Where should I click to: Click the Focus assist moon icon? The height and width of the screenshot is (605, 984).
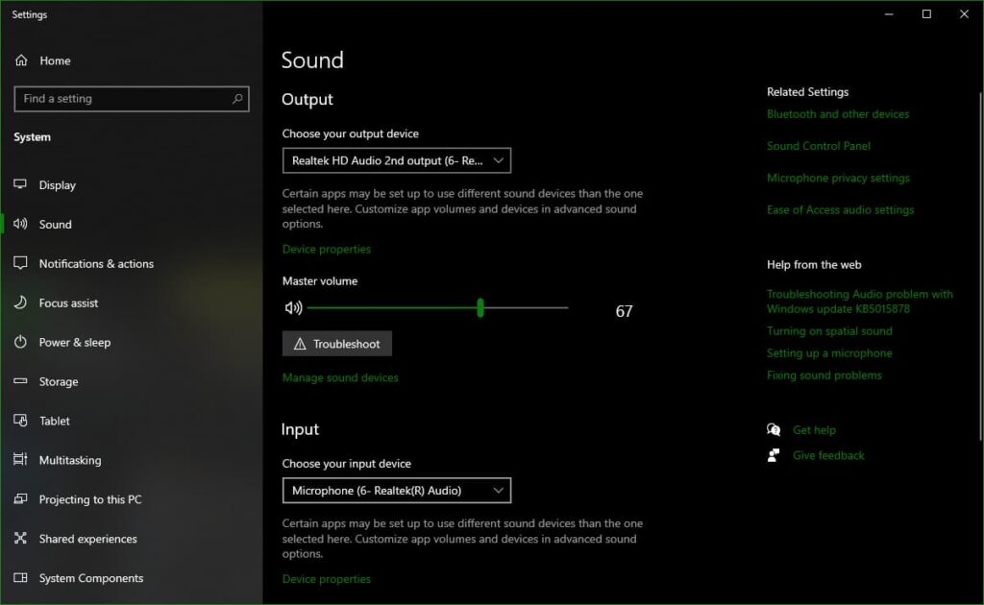click(20, 302)
